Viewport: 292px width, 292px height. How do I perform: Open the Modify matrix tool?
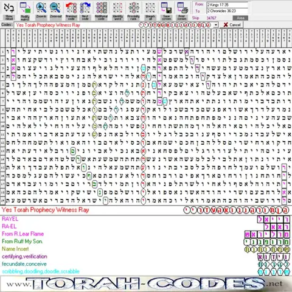click(25, 10)
